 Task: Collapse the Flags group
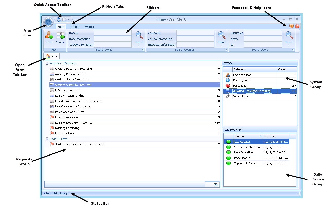(x=47, y=139)
